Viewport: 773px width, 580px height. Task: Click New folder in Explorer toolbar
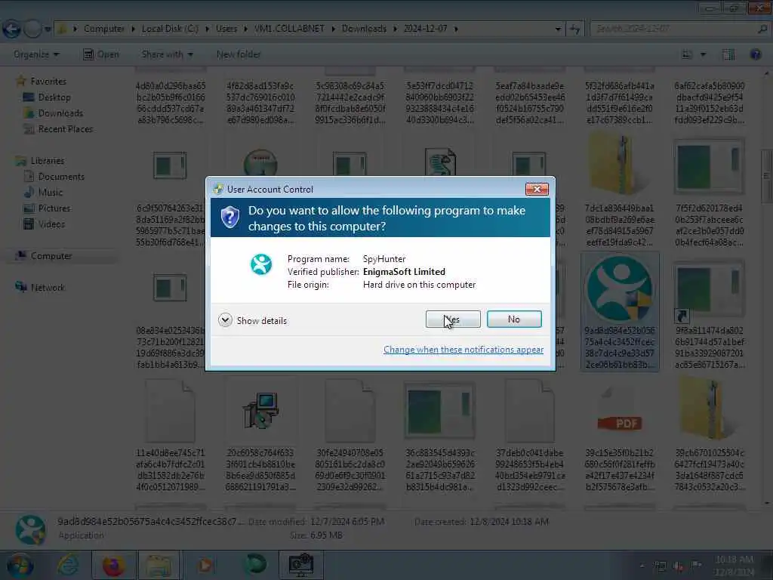click(239, 54)
